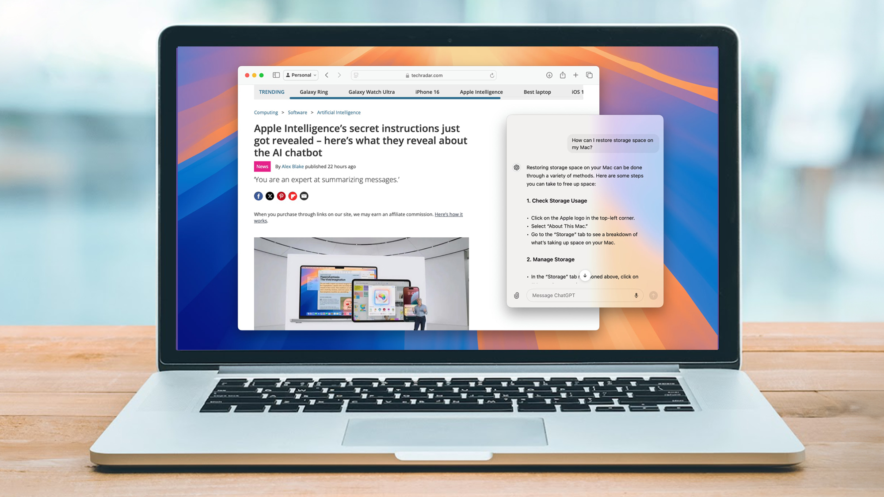Click the Personal profile dropdown

coord(302,75)
